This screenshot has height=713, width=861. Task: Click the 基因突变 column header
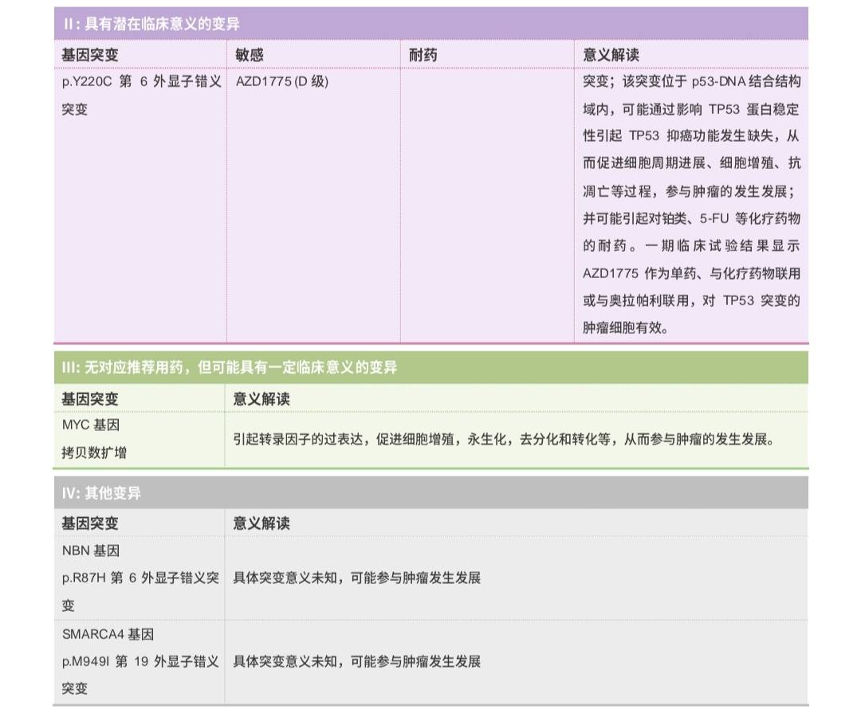(x=82, y=53)
